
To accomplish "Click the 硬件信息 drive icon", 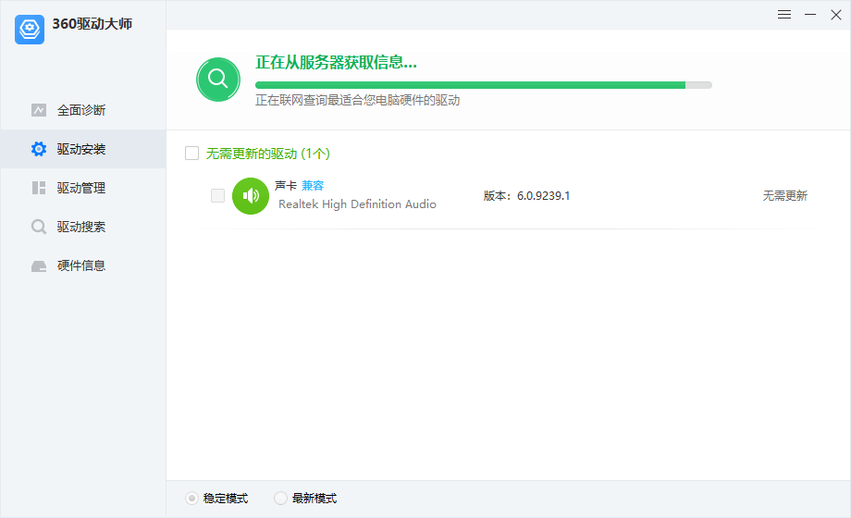I will 39,266.
